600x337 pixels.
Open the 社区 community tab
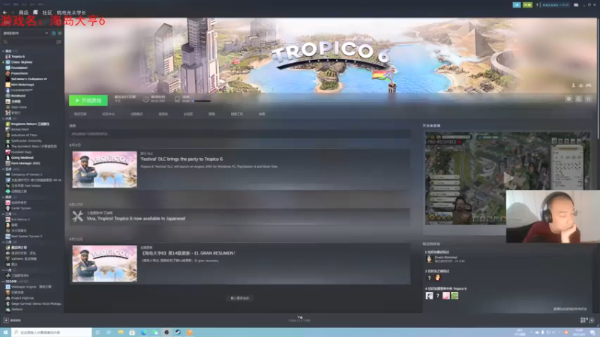47,13
